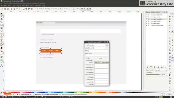
Task: Toggle visibility of newcase-newticket layer
Action: pos(147,19)
